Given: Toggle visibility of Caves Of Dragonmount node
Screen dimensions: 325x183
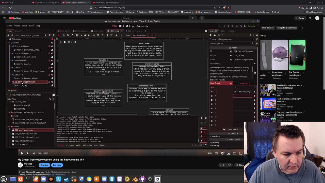Looking at the screenshot, I should coord(52,82).
